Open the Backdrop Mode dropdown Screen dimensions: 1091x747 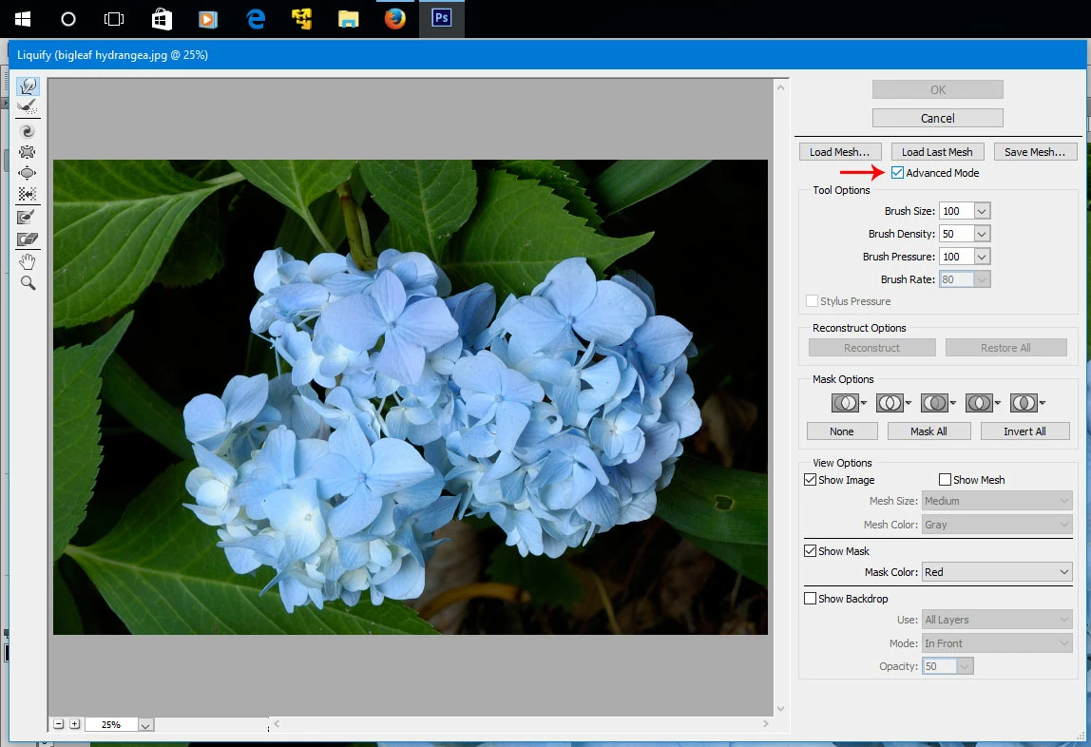click(997, 643)
